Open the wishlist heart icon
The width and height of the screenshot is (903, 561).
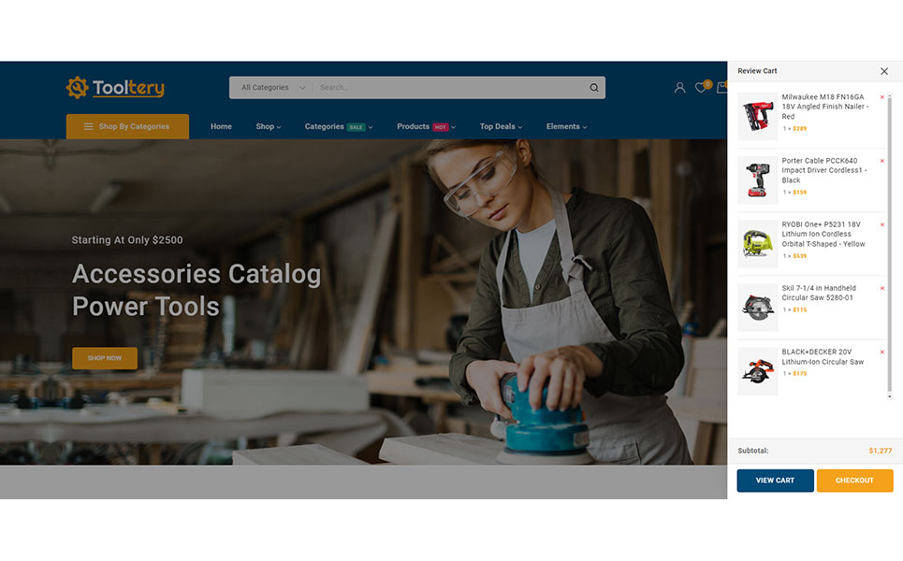pos(700,88)
